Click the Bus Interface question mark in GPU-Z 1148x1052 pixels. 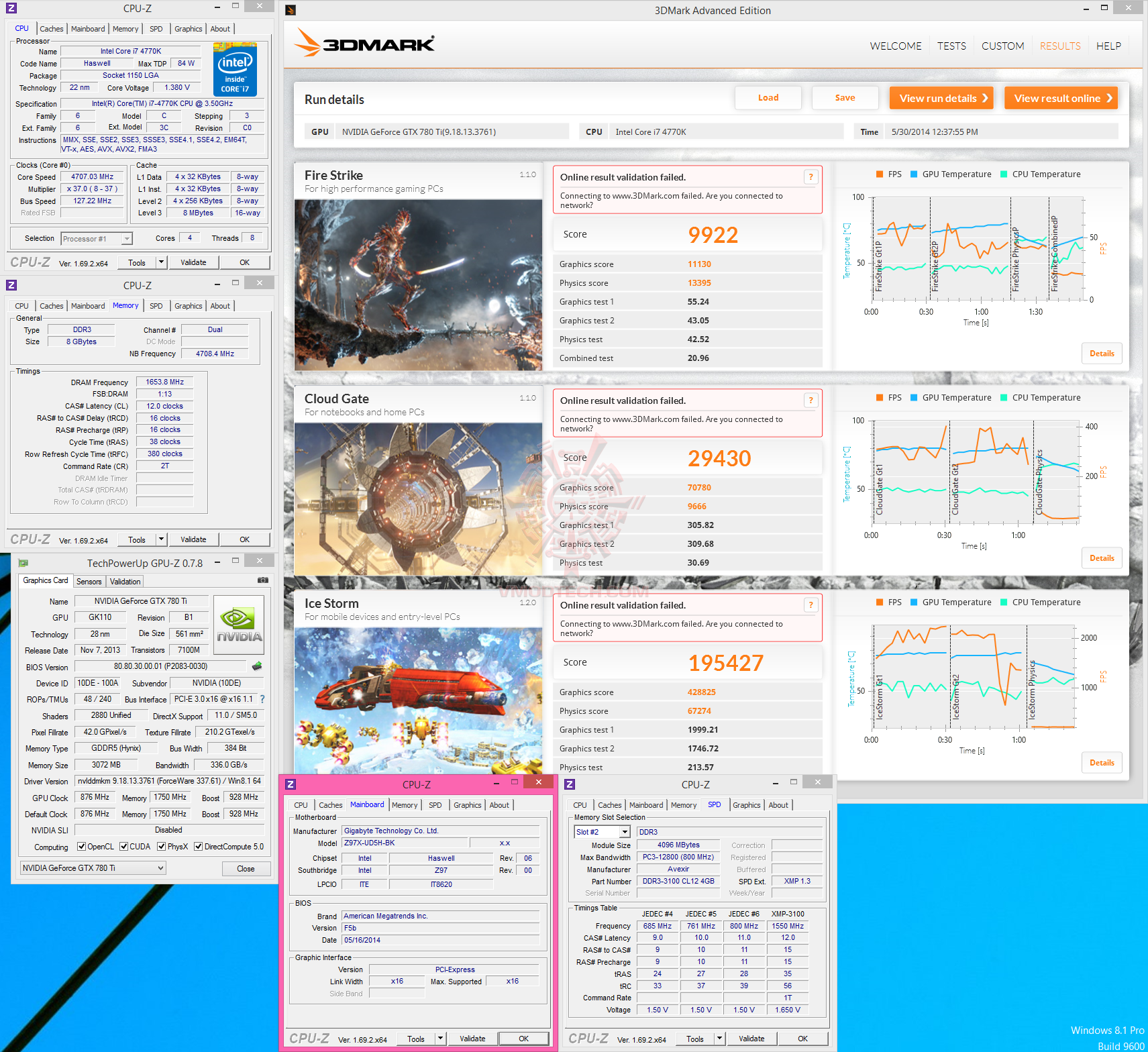tap(262, 699)
